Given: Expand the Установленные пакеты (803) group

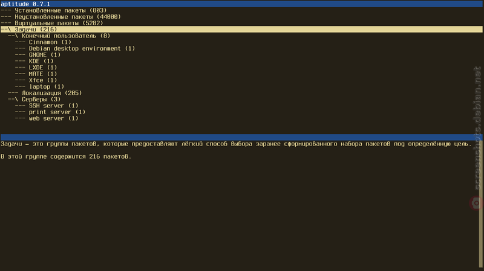Looking at the screenshot, I should pos(54,10).
